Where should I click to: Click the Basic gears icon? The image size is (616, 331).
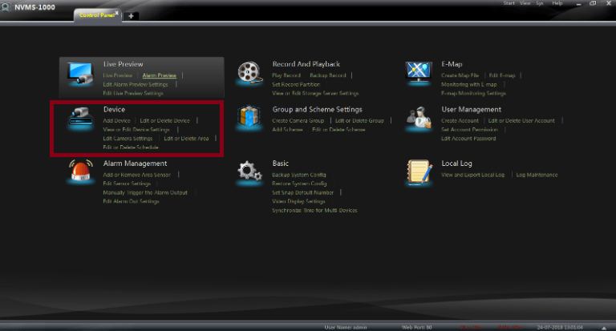(x=249, y=172)
